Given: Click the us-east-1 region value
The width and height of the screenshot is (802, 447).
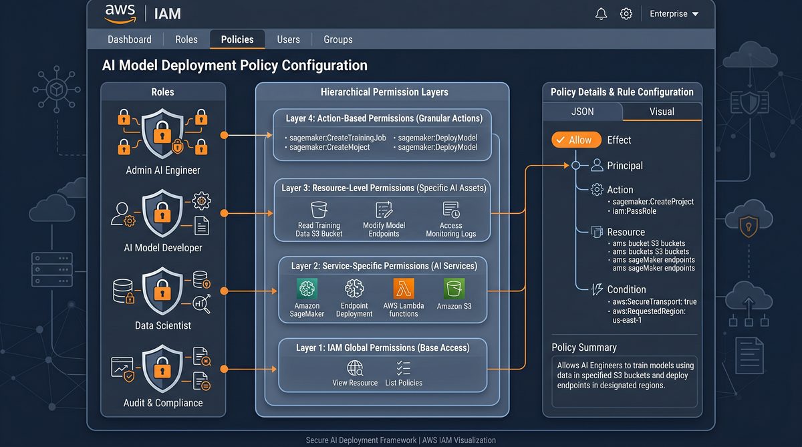Looking at the screenshot, I should (627, 320).
